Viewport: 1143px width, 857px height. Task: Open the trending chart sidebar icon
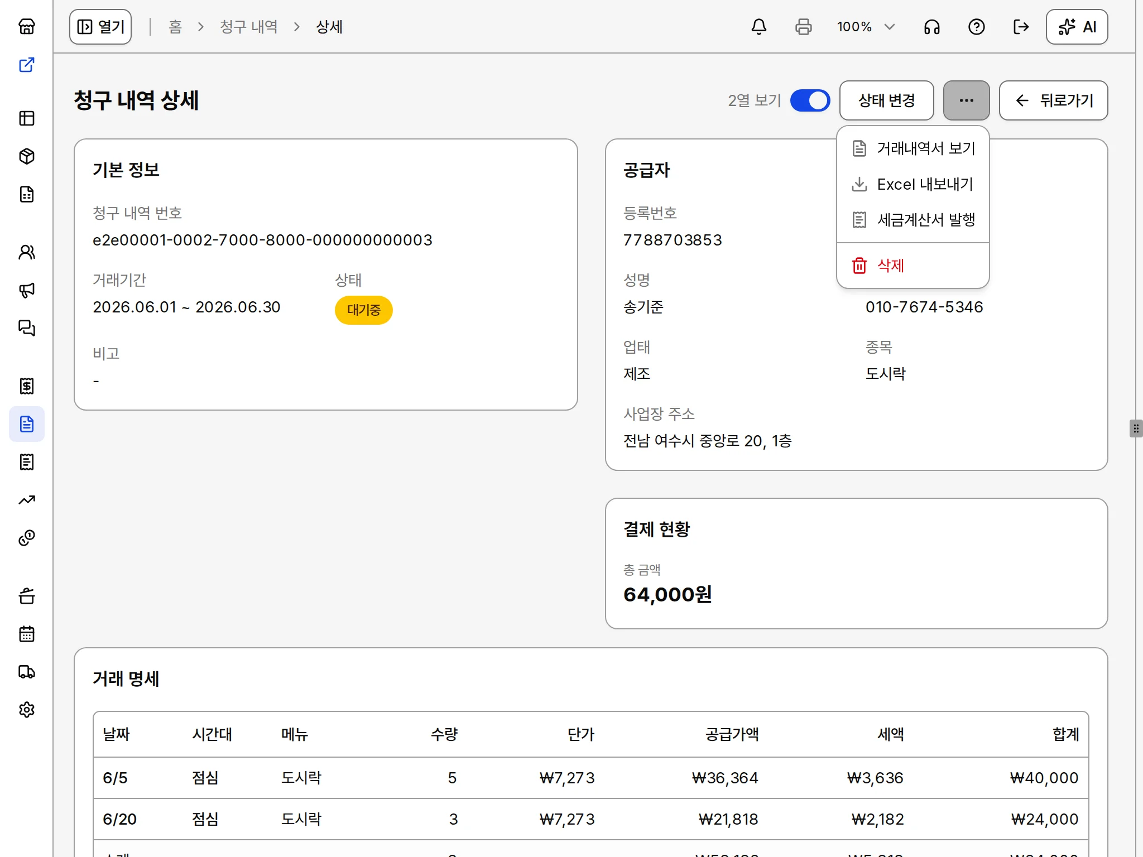click(x=27, y=500)
